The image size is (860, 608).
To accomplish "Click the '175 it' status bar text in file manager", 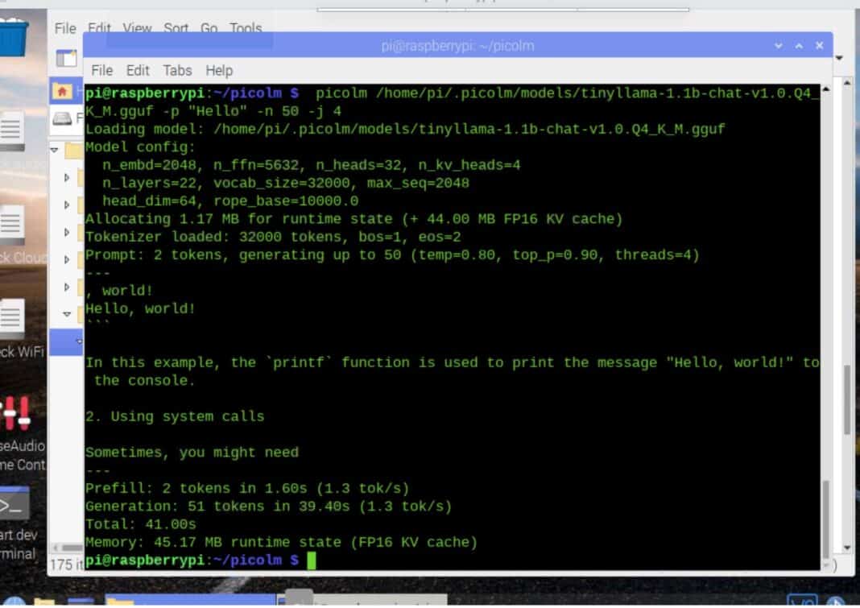I will click(x=65, y=564).
